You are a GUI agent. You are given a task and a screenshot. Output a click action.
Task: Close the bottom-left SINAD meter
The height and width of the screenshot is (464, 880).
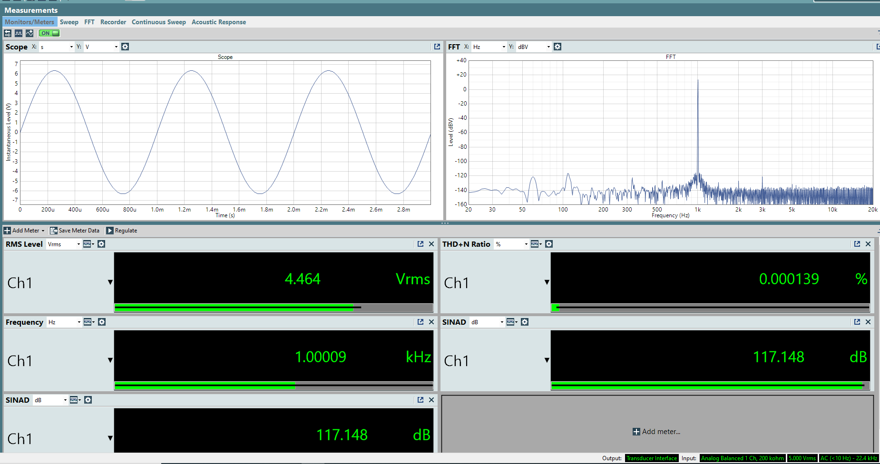[431, 400]
